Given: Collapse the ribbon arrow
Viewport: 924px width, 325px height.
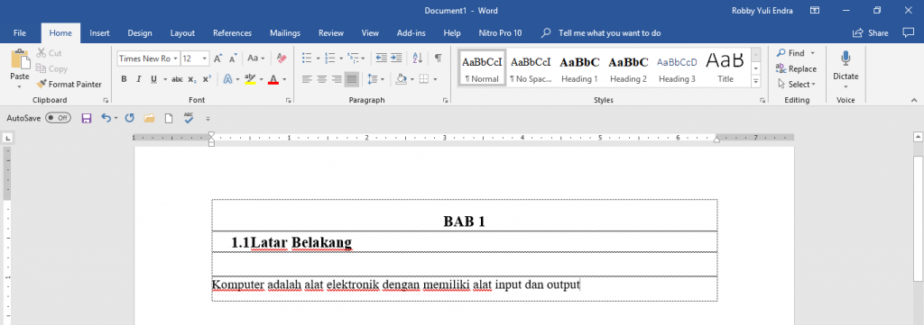Looking at the screenshot, I should (914, 101).
